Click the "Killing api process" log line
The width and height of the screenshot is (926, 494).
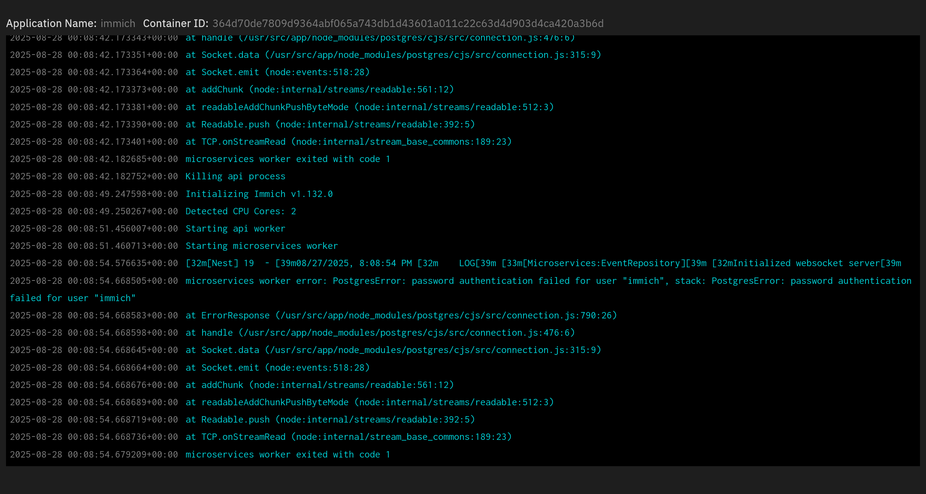pyautogui.click(x=235, y=176)
